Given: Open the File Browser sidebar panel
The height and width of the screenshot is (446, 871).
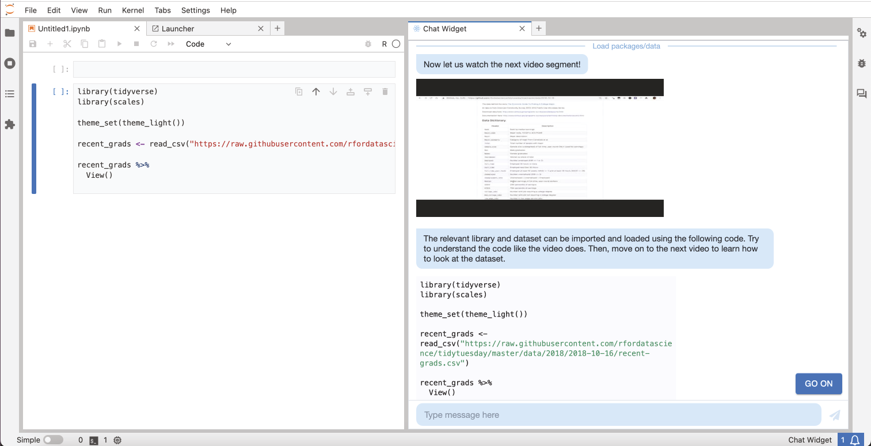Looking at the screenshot, I should (x=10, y=33).
